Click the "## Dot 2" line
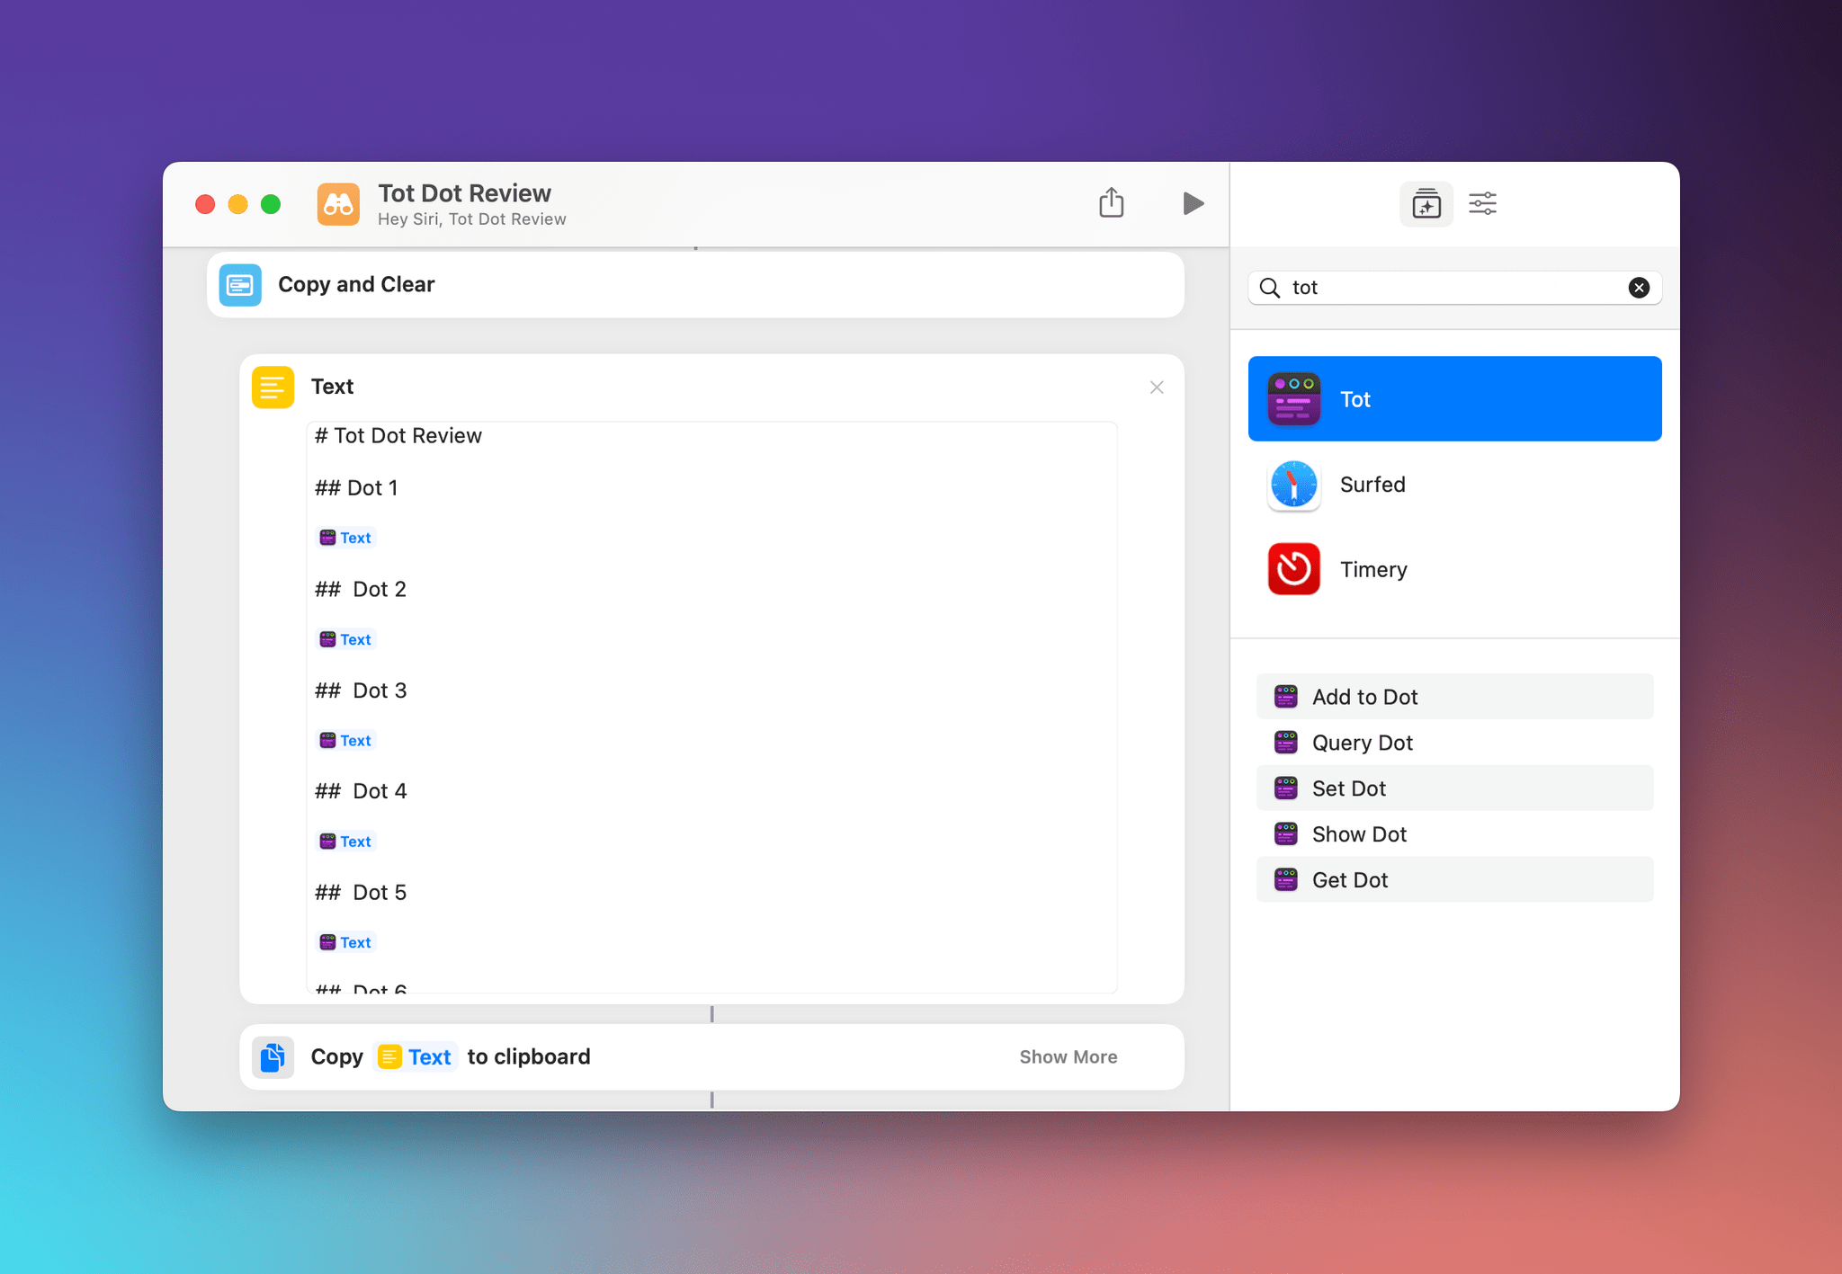This screenshot has height=1274, width=1842. click(x=361, y=590)
